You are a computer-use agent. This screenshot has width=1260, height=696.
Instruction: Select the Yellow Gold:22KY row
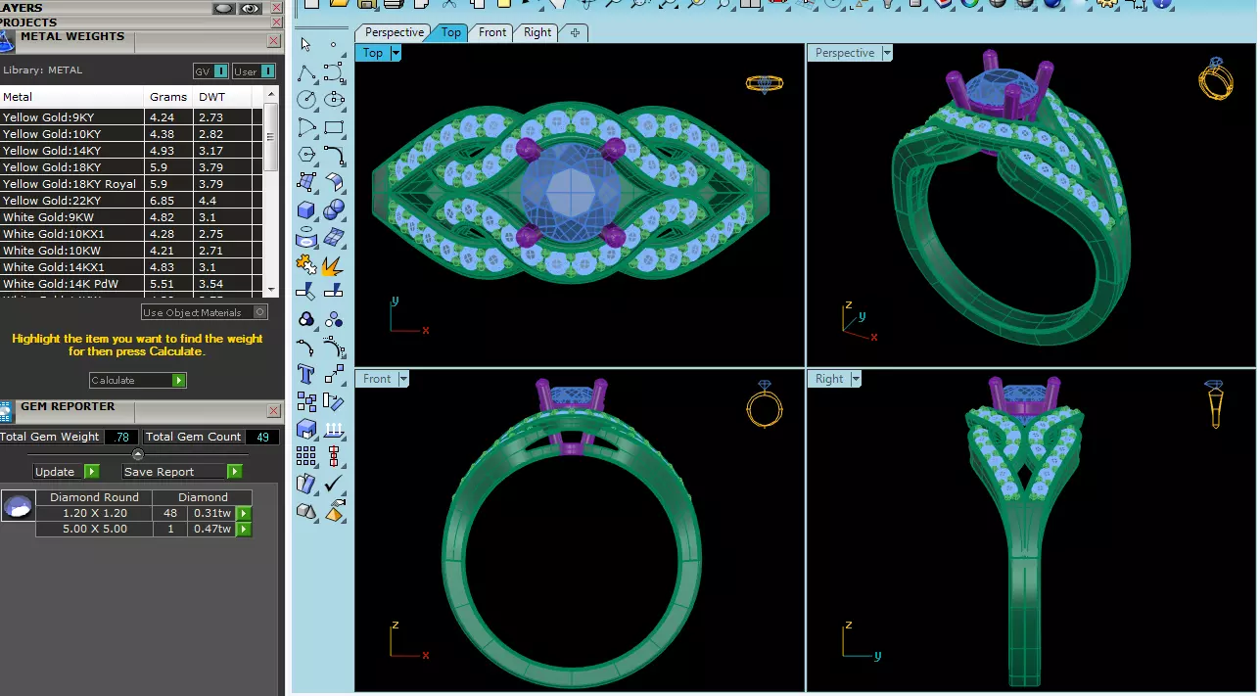131,201
